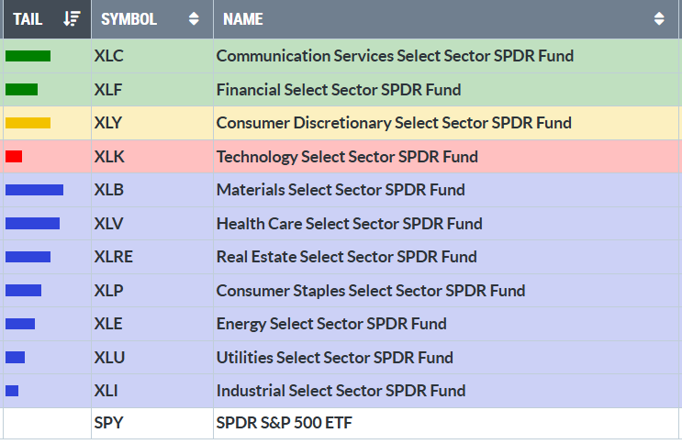The width and height of the screenshot is (682, 444).
Task: Click the SPDR S&P 500 ETF name
Action: (284, 423)
